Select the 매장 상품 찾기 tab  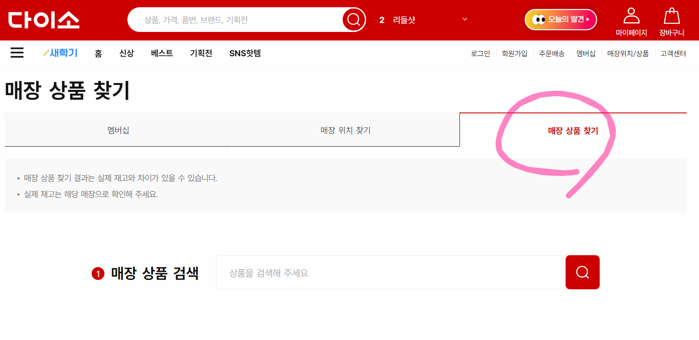click(573, 130)
